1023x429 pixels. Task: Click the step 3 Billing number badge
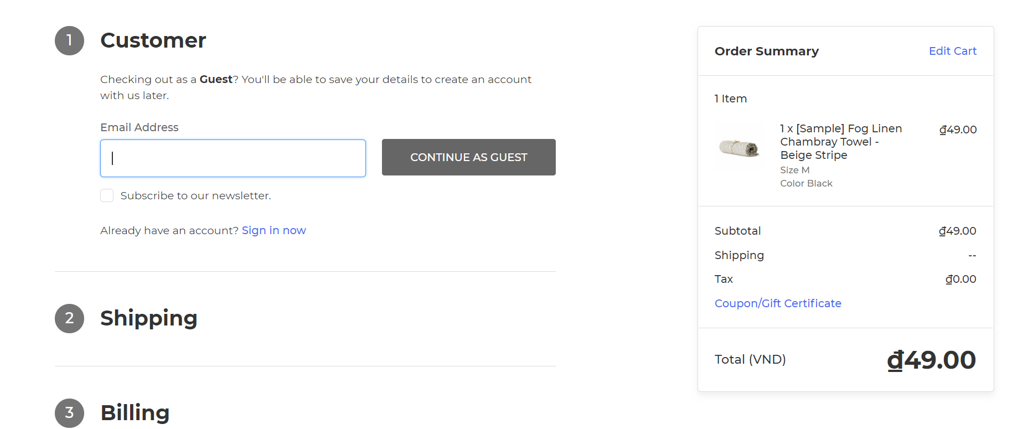tap(69, 413)
